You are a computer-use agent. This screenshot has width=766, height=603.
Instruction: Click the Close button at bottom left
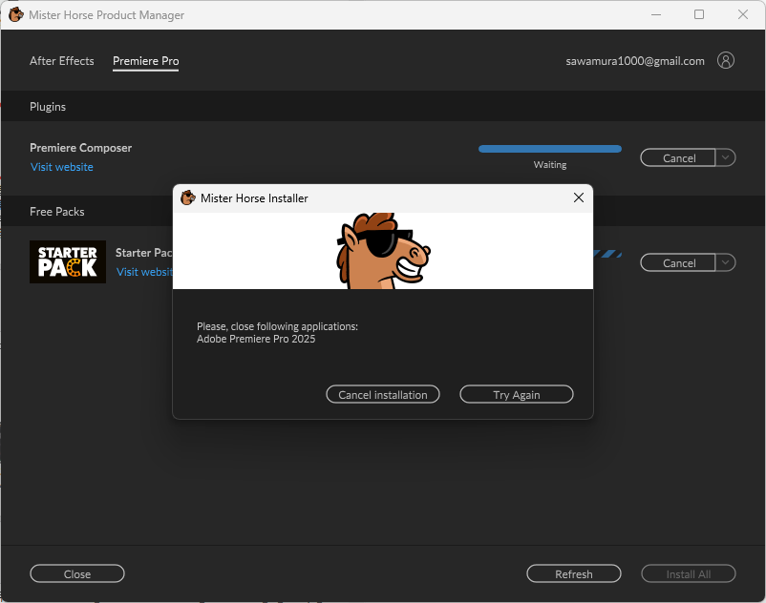[77, 573]
